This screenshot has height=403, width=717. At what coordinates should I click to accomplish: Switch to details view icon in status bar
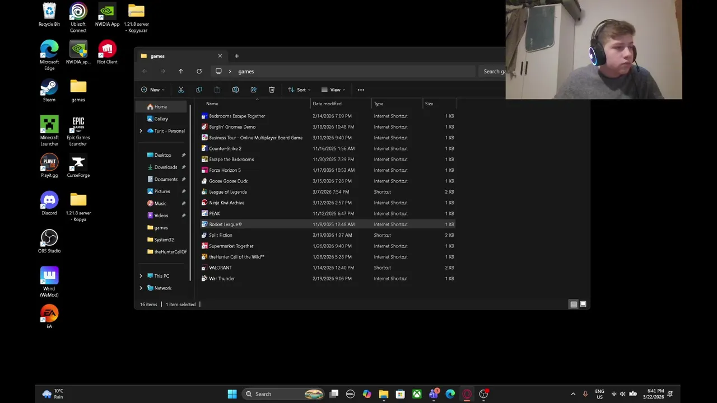click(x=574, y=304)
